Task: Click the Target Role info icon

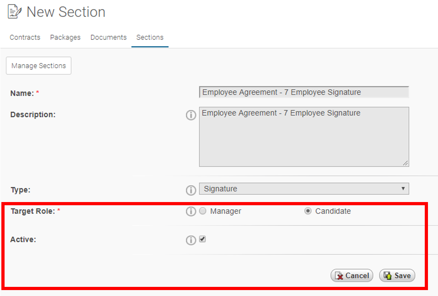Action: pyautogui.click(x=191, y=211)
